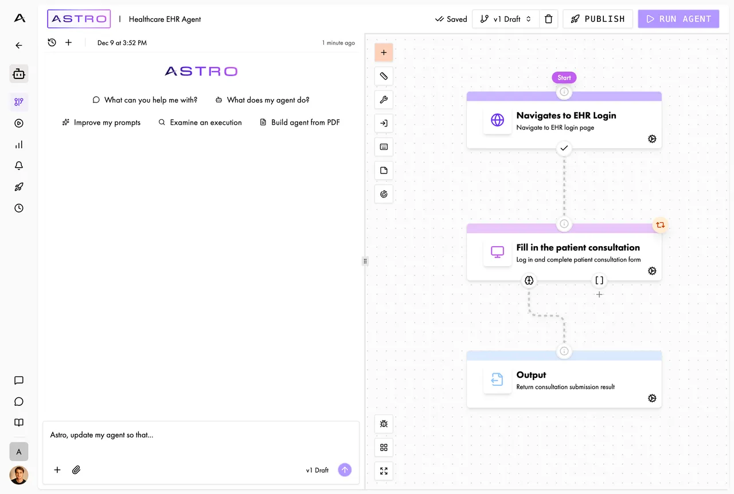The width and height of the screenshot is (734, 494).
Task: Select the input arrow tool in canvas toolbar
Action: pos(384,123)
